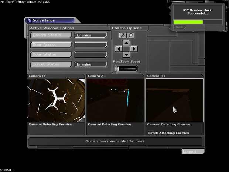This screenshot has height=172, width=229.
Task: Toggle the Camera Status option
Action: pyautogui.click(x=51, y=35)
